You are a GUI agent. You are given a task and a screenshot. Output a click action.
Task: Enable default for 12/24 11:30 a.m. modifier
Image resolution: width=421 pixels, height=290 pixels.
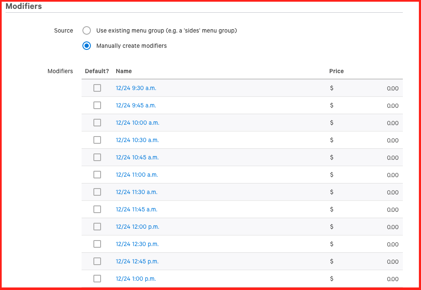tap(97, 192)
